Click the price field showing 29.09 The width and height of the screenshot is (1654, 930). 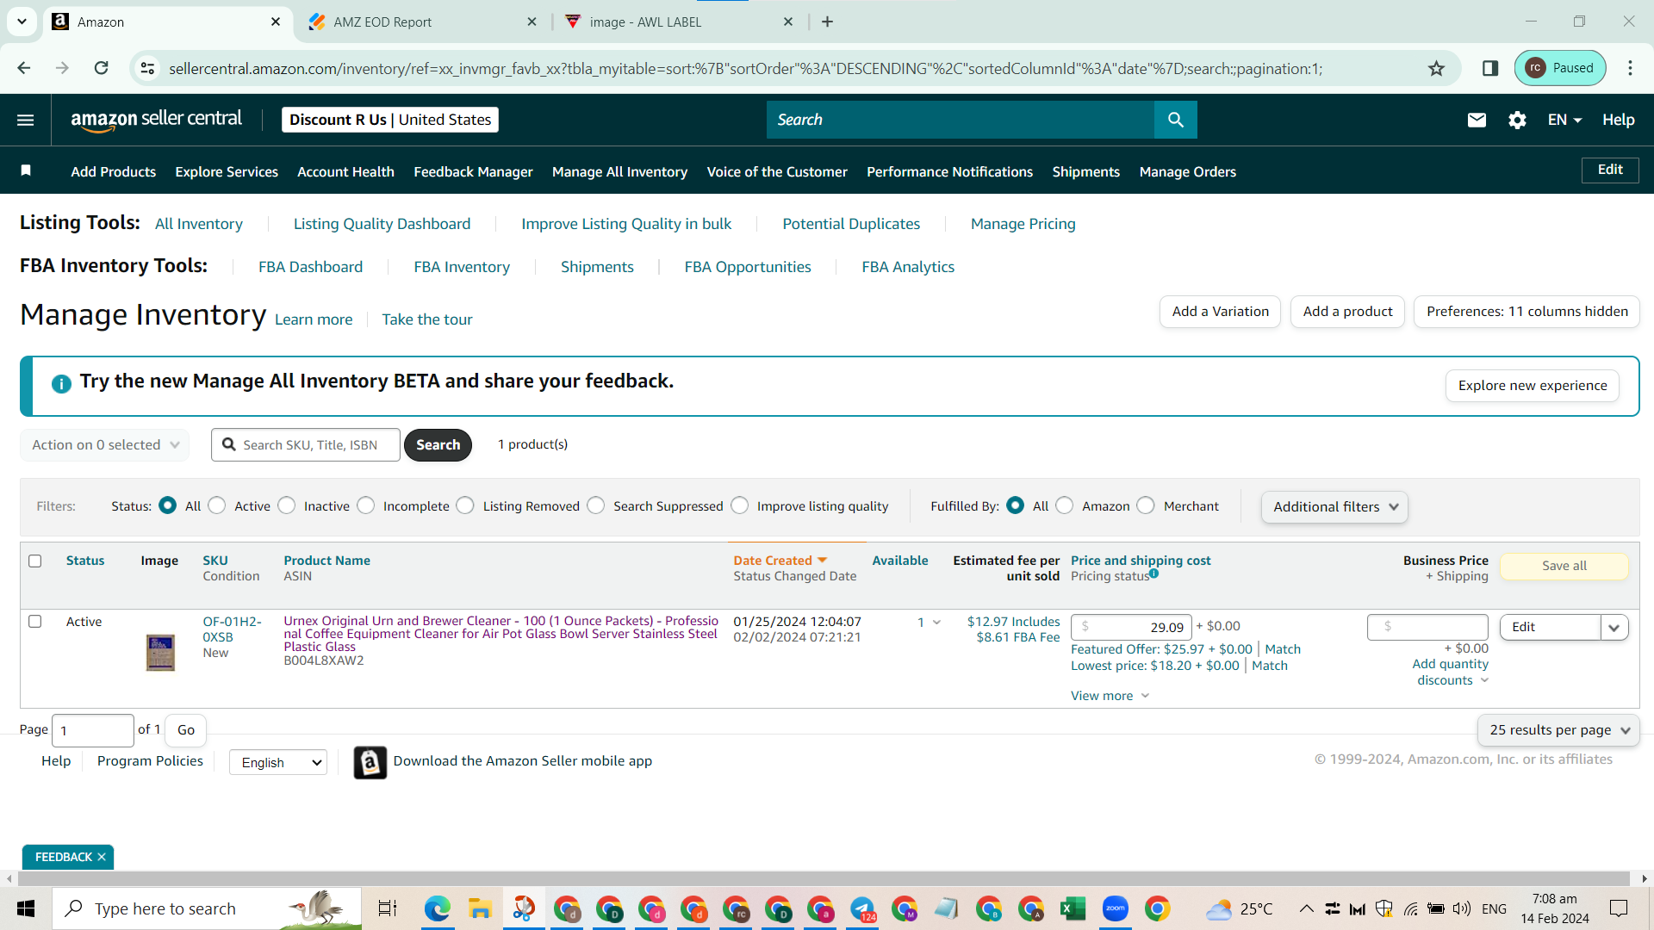click(1131, 627)
